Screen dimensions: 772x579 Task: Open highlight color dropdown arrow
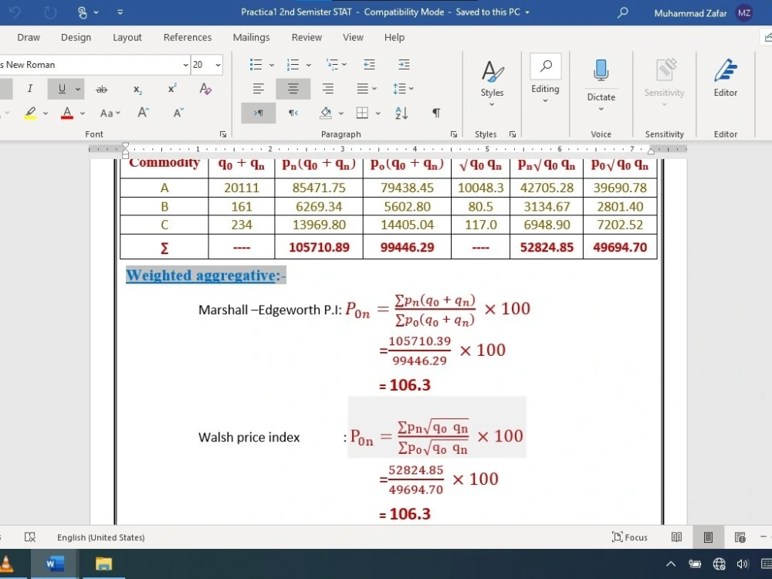(46, 113)
